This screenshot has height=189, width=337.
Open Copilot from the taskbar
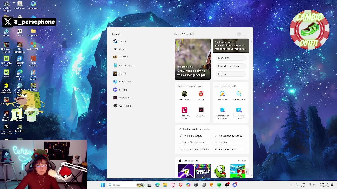point(188,185)
